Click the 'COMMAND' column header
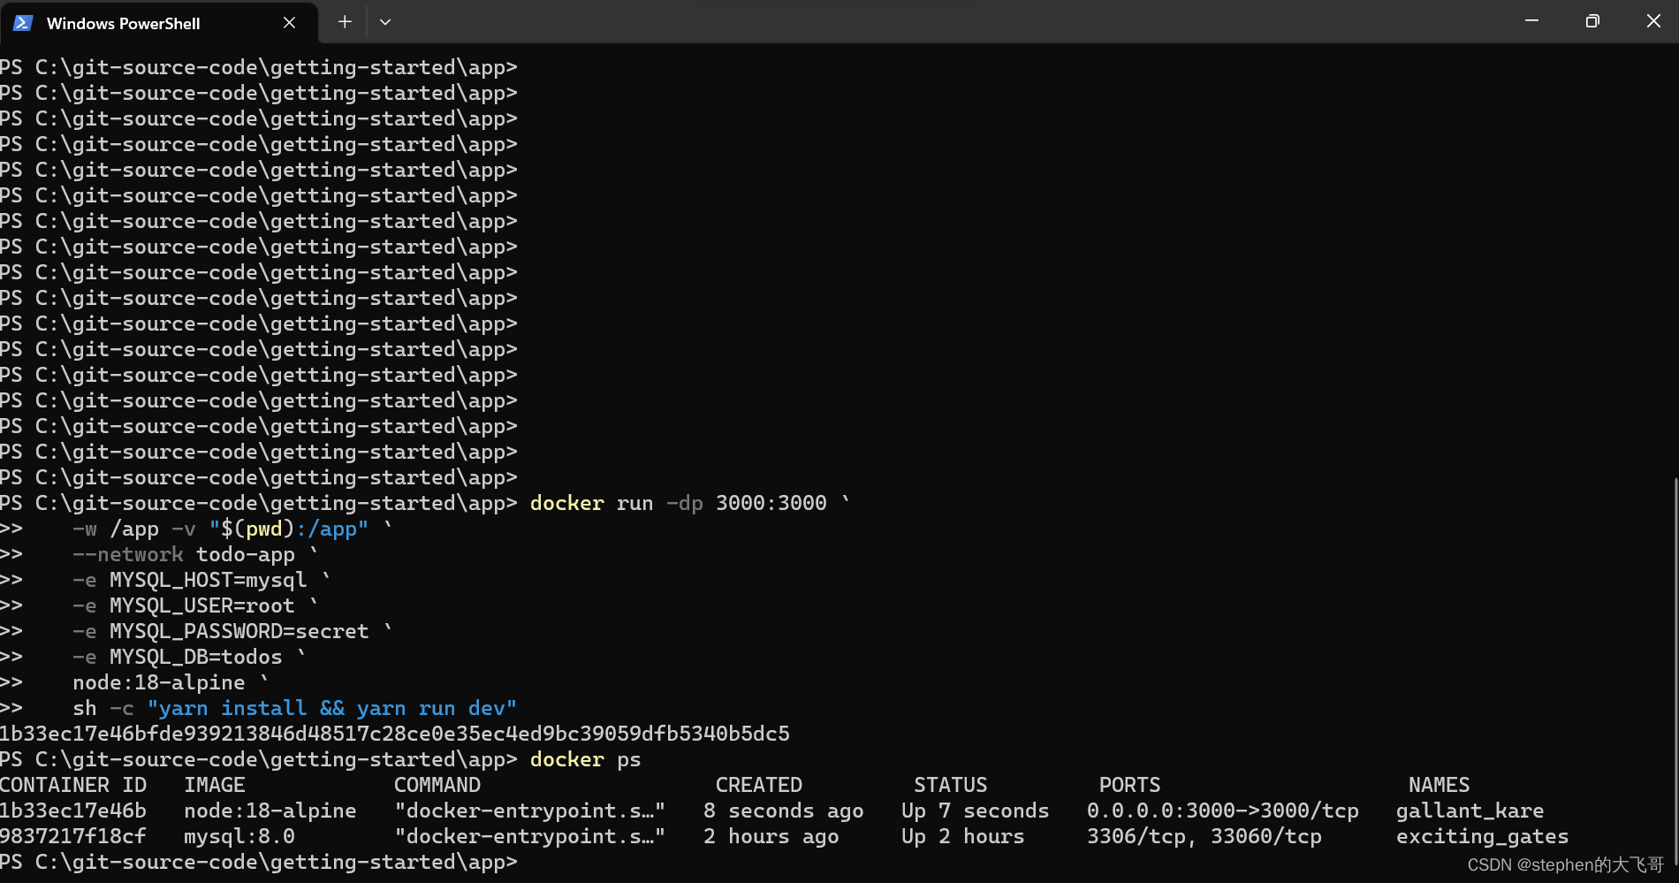1679x883 pixels. point(437,785)
